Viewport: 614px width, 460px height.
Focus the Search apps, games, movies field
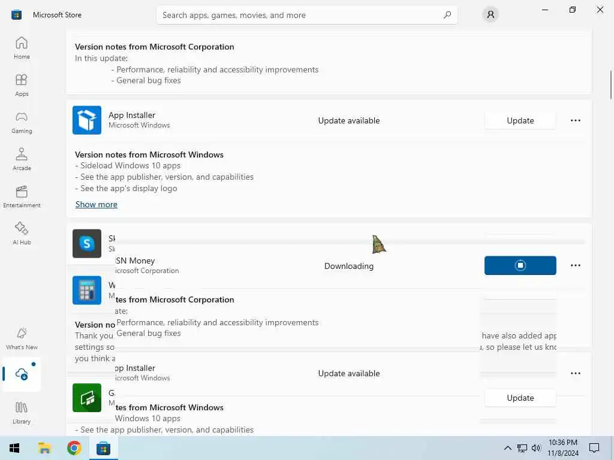tap(306, 15)
